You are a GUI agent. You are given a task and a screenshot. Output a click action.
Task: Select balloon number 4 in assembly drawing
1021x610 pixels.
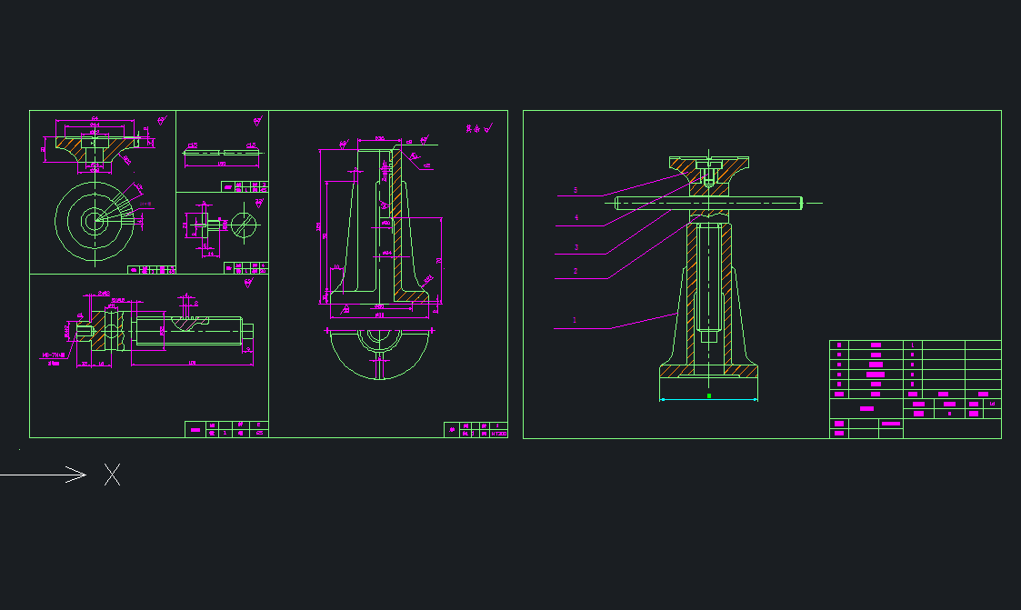576,217
